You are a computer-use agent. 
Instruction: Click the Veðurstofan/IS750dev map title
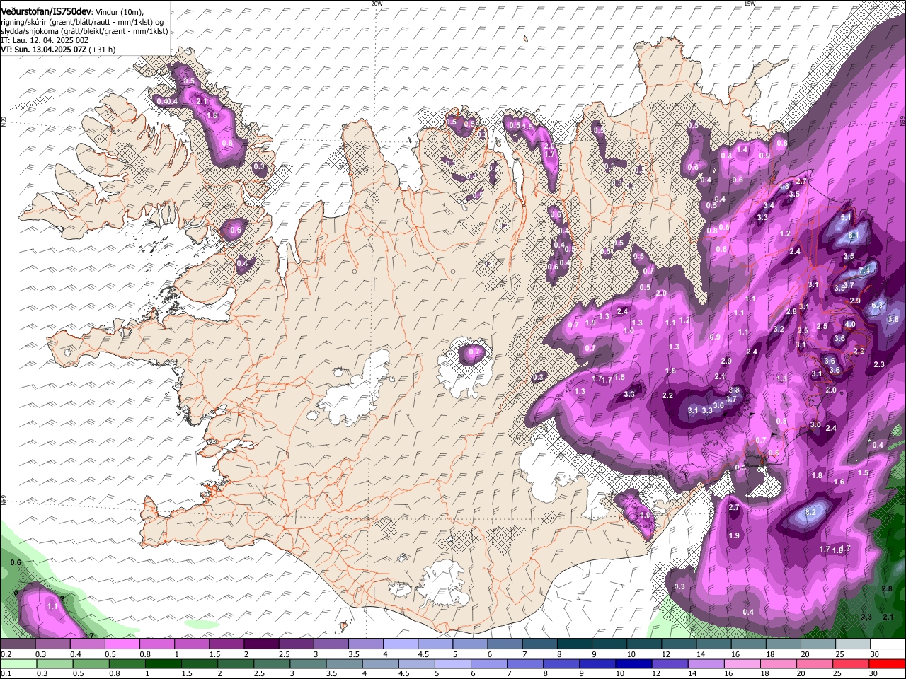(46, 11)
